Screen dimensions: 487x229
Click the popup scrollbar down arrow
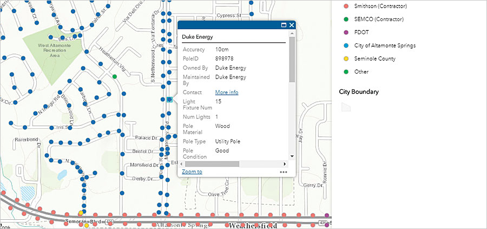292,156
